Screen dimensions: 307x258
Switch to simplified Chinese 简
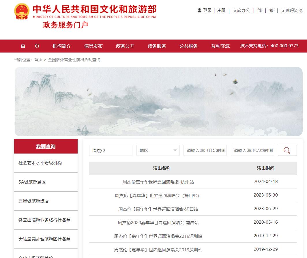(x=259, y=10)
